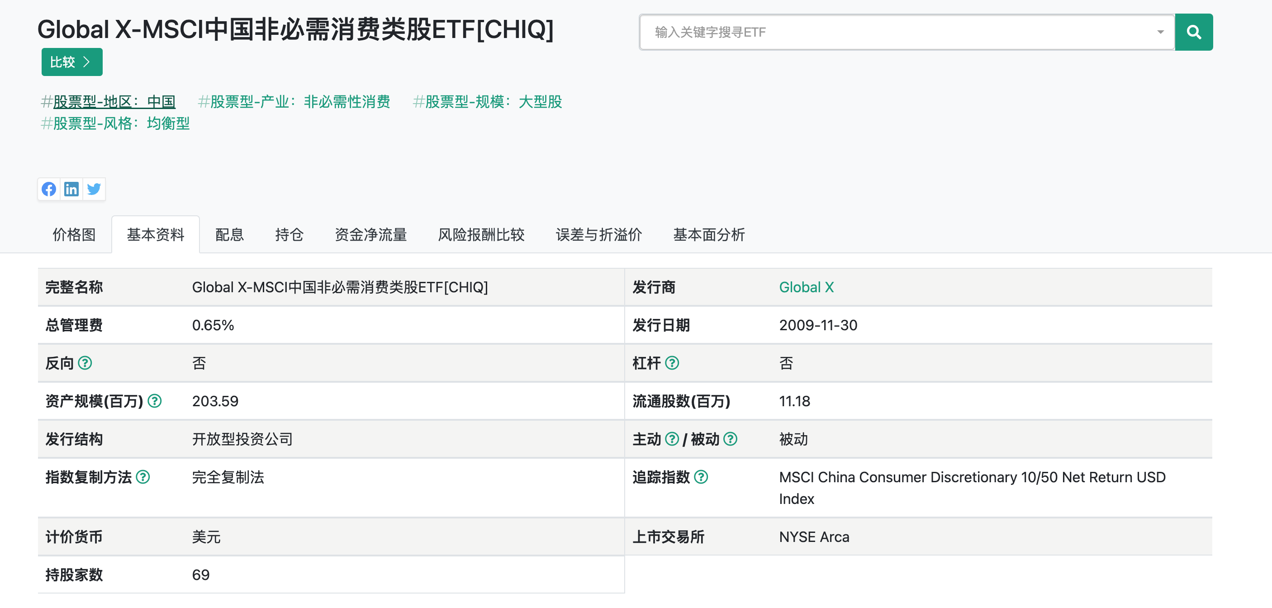Switch to the 价格图 tab
Image resolution: width=1272 pixels, height=608 pixels.
coord(74,235)
